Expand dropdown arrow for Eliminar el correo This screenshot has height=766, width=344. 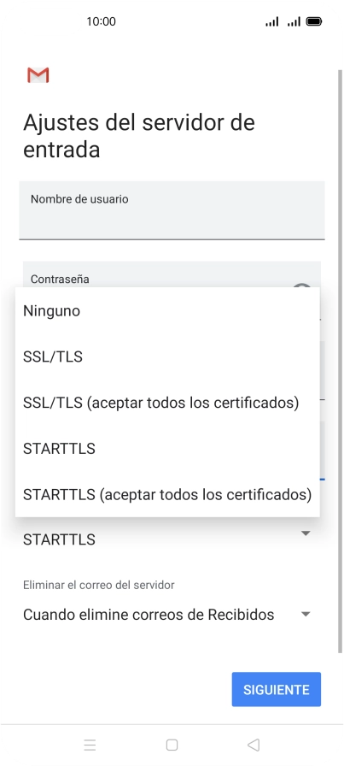306,614
